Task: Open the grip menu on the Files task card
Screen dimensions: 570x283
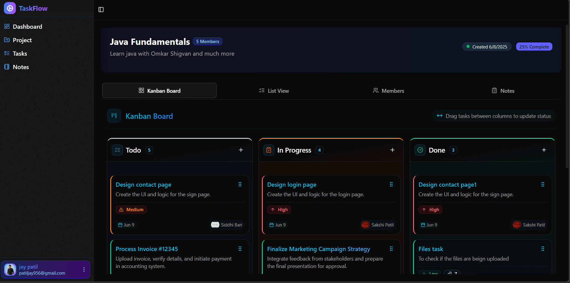Action: pos(543,249)
